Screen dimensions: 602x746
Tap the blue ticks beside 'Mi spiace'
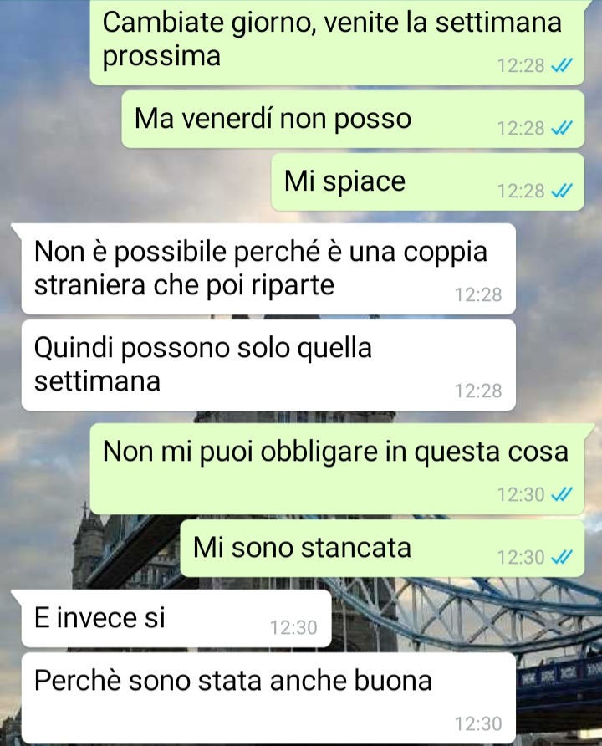point(561,191)
